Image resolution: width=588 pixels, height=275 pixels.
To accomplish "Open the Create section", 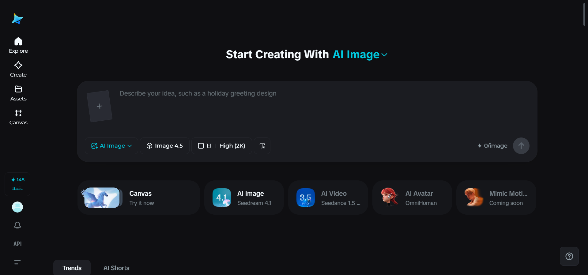I will click(x=18, y=69).
